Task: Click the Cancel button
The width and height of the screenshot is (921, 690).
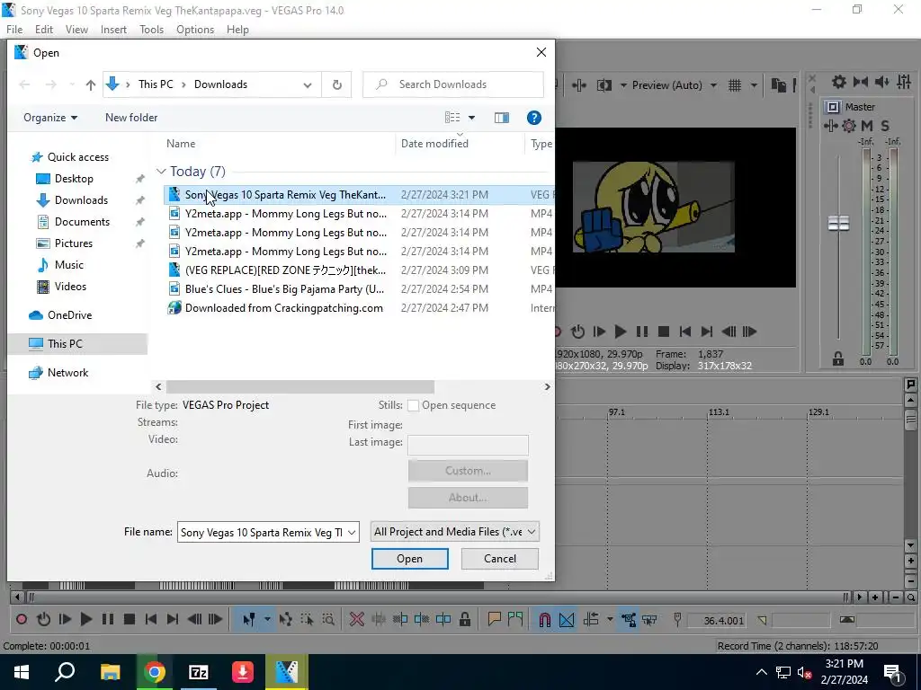Action: pos(500,559)
